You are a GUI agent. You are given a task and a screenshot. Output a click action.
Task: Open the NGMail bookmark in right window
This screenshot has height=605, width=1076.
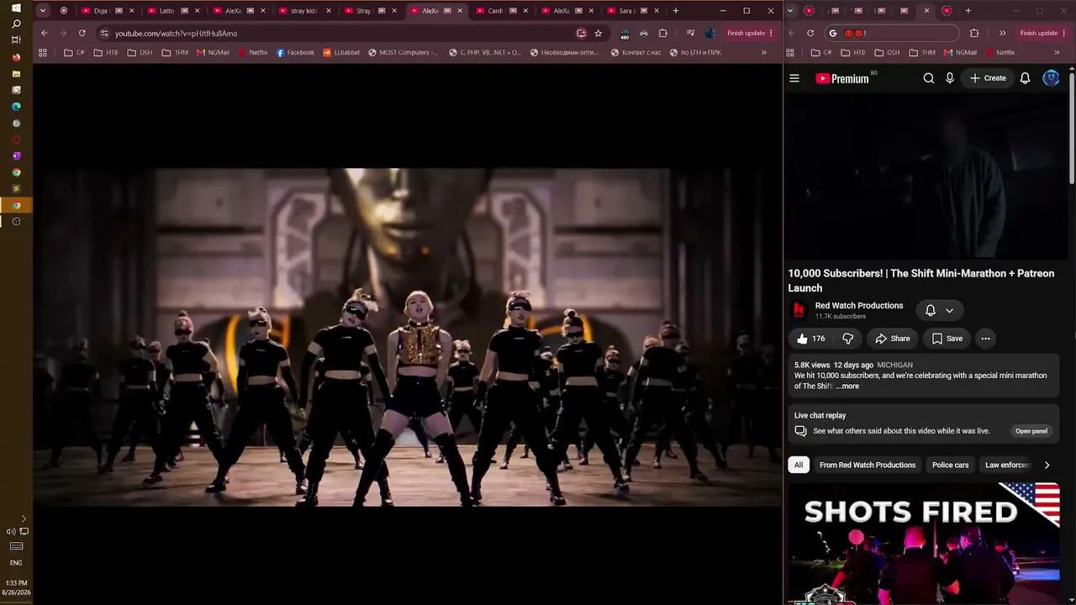click(x=961, y=52)
